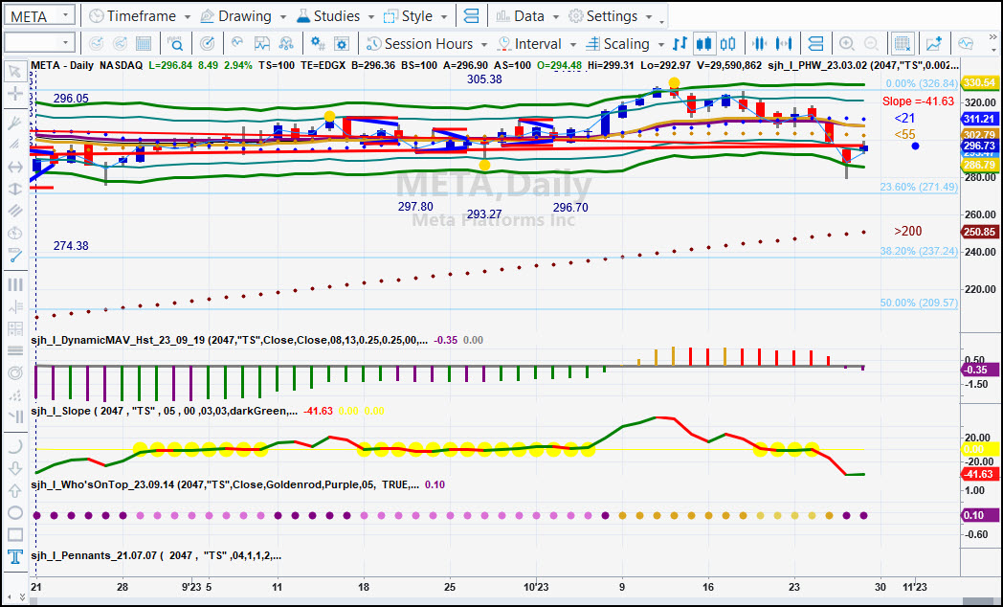
Task: Select the crosshair cursor tool
Action: coord(14,95)
